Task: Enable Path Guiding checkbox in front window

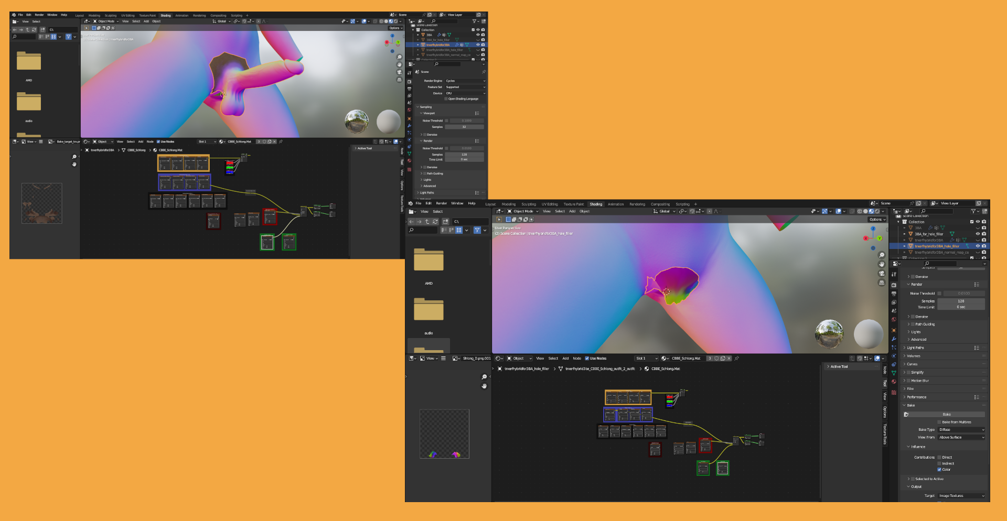Action: [913, 324]
